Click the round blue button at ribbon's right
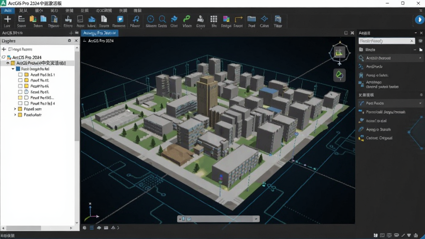Screen dimensions: 425x239 point(420,20)
